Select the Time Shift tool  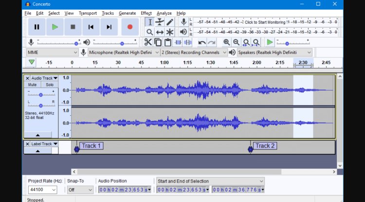pyautogui.click(x=160, y=32)
